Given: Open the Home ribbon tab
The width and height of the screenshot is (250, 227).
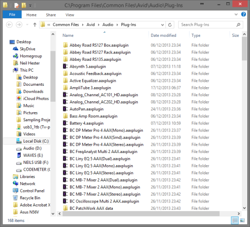Looking at the screenshot, I should [31, 15].
